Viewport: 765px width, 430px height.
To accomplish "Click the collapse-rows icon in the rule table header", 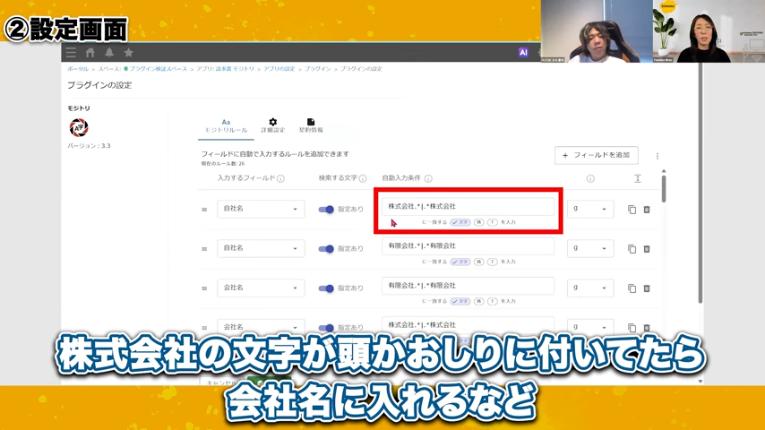I will (638, 178).
